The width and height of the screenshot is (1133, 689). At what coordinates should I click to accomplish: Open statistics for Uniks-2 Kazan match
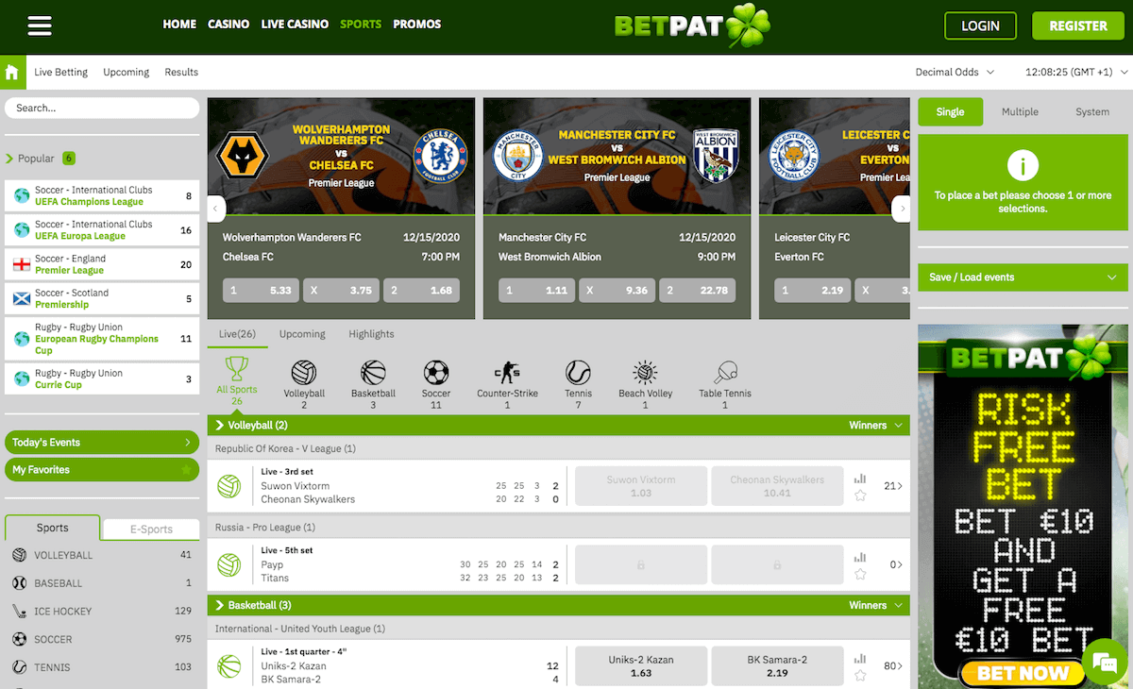point(860,659)
